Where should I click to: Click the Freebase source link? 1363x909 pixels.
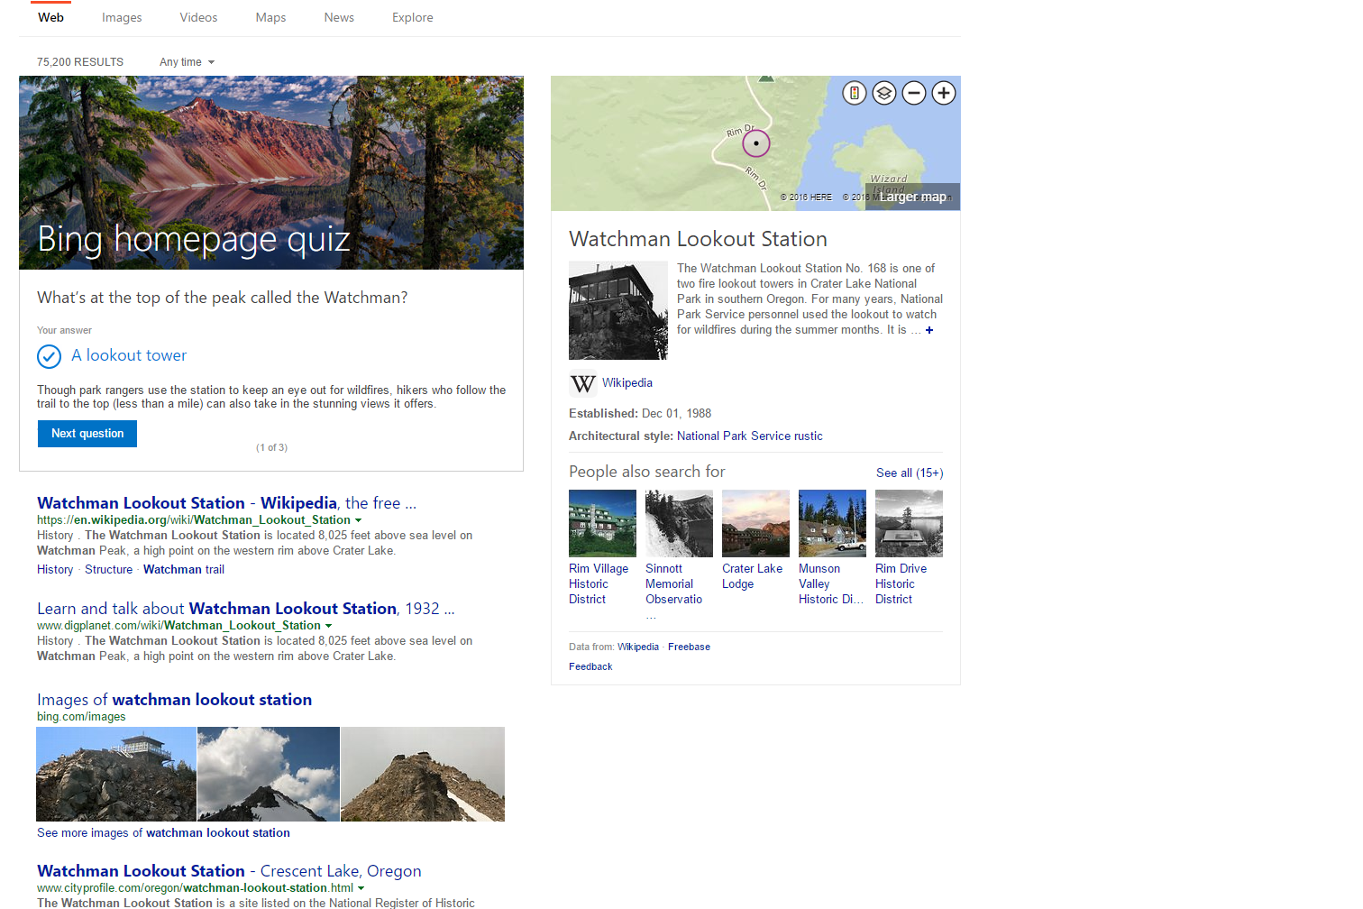(689, 647)
